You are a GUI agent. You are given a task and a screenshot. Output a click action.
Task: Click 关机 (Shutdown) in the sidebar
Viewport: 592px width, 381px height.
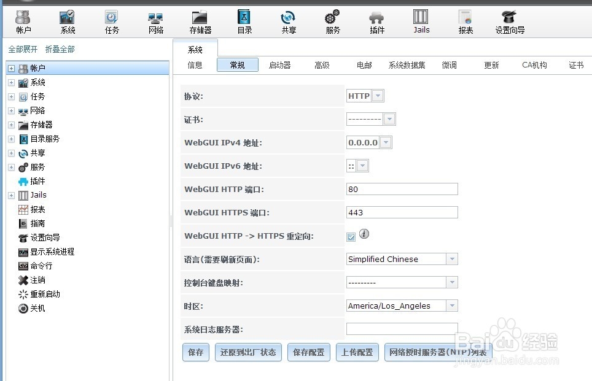pos(37,309)
